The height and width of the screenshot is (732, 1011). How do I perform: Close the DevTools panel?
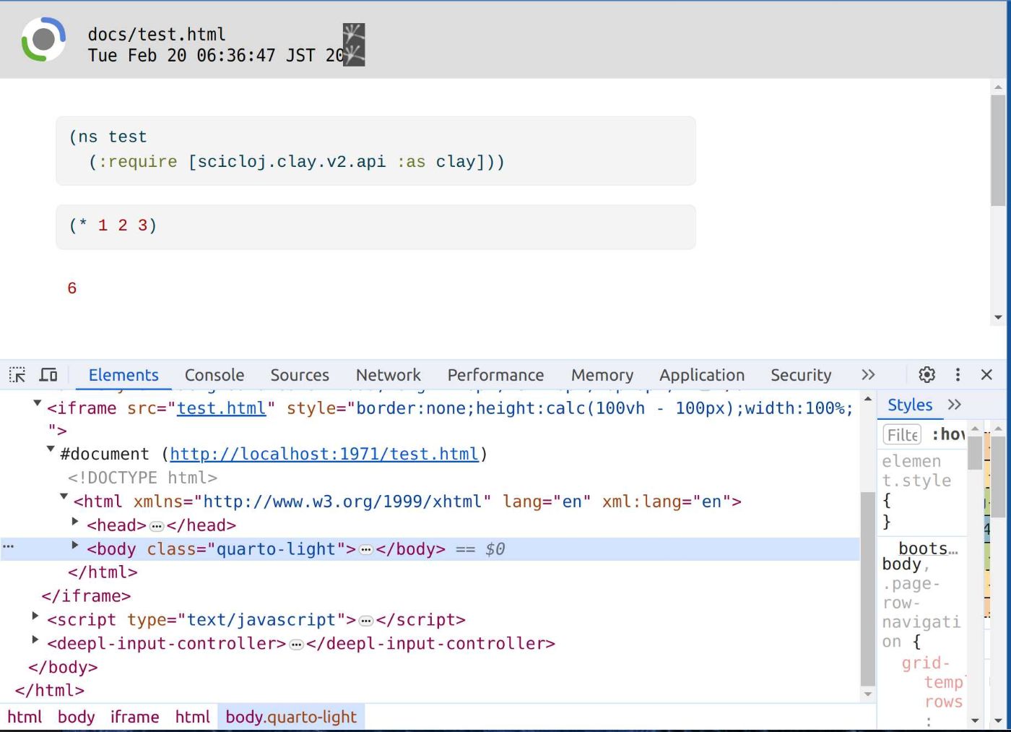(x=986, y=374)
